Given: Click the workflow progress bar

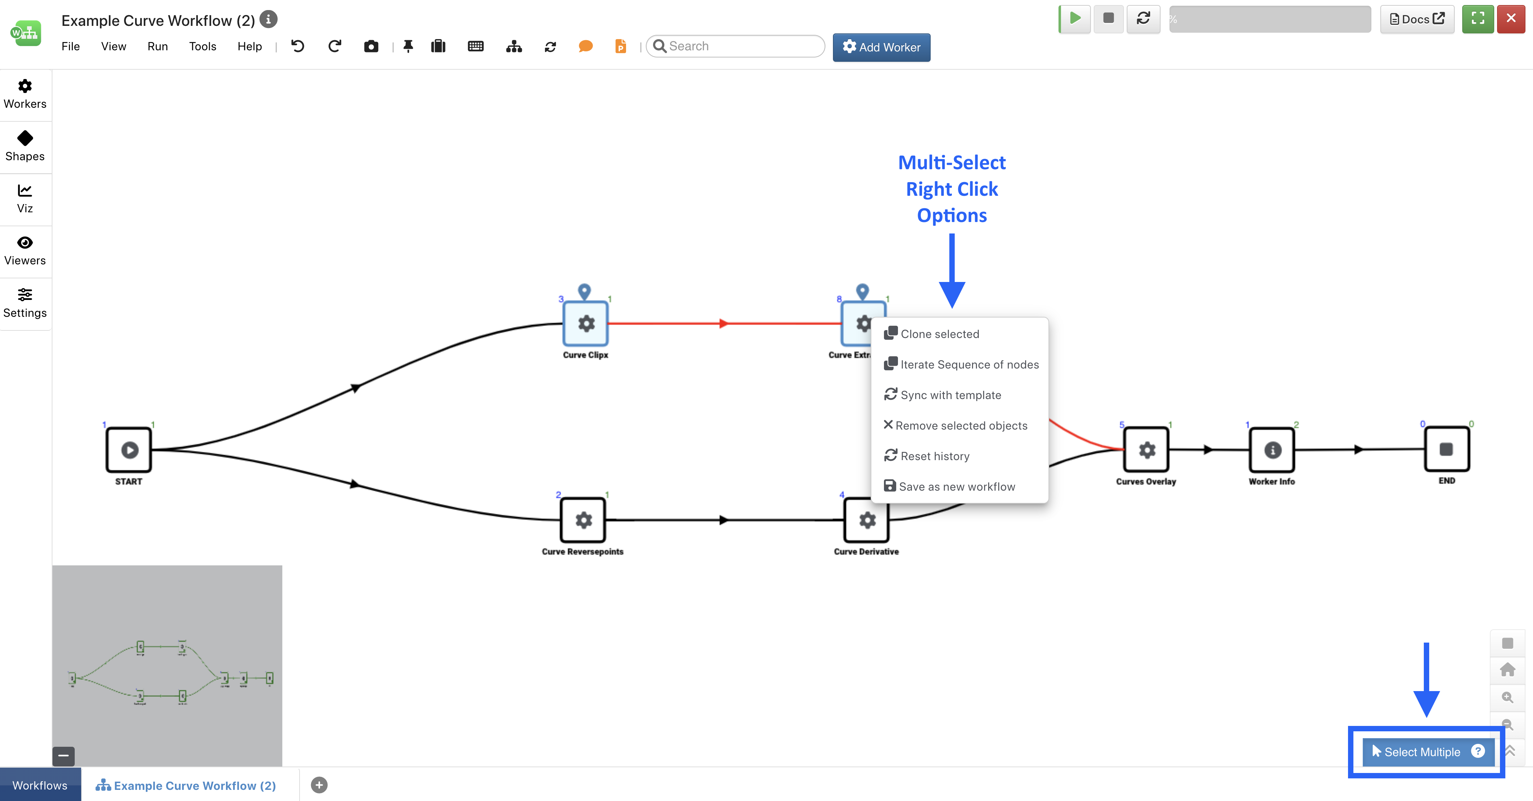Looking at the screenshot, I should (1269, 19).
